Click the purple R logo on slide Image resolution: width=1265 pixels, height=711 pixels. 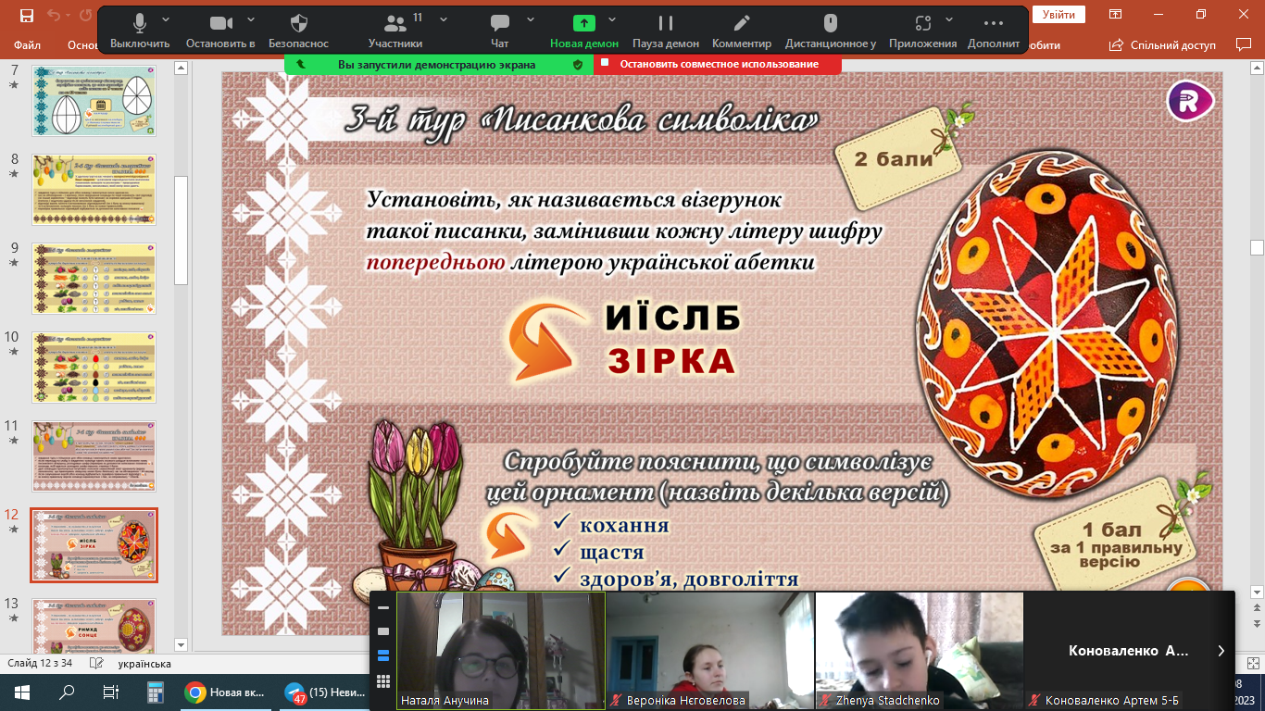[1191, 102]
